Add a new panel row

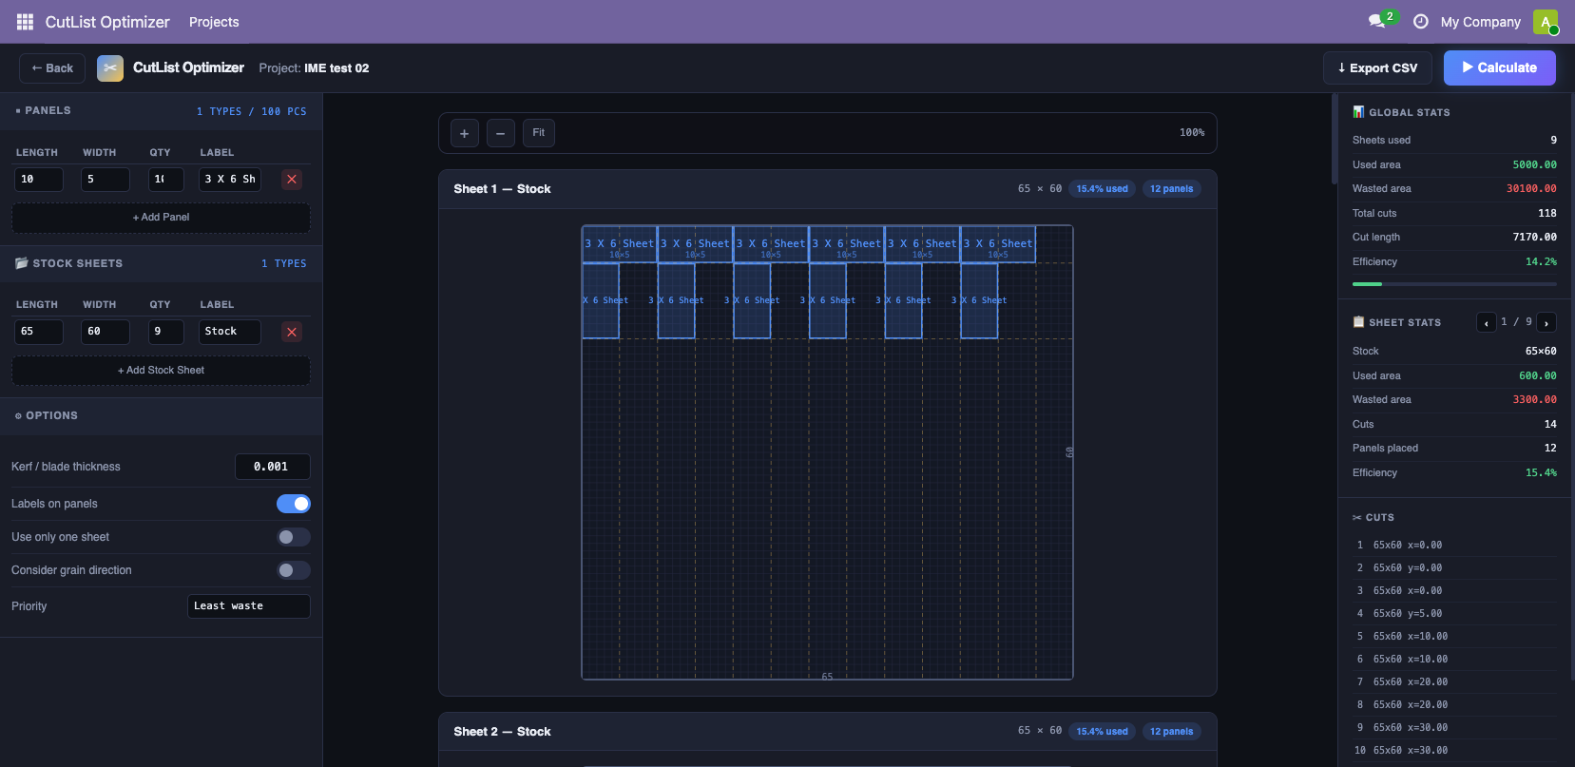click(161, 218)
